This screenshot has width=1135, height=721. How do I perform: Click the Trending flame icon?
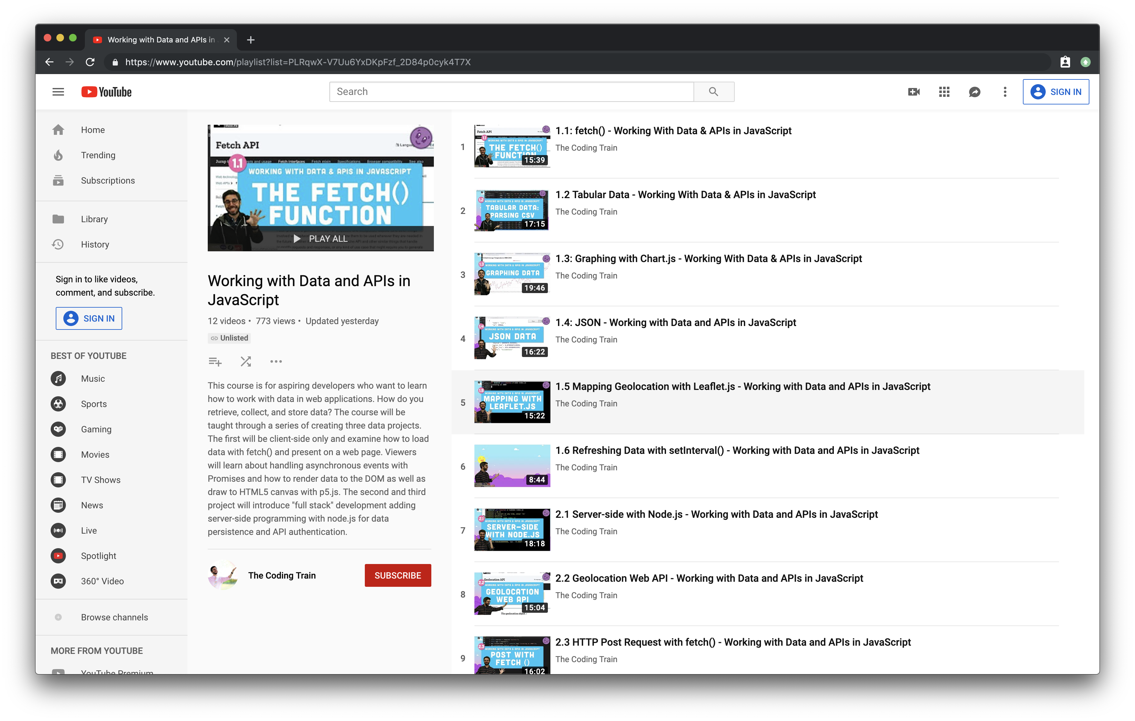59,155
